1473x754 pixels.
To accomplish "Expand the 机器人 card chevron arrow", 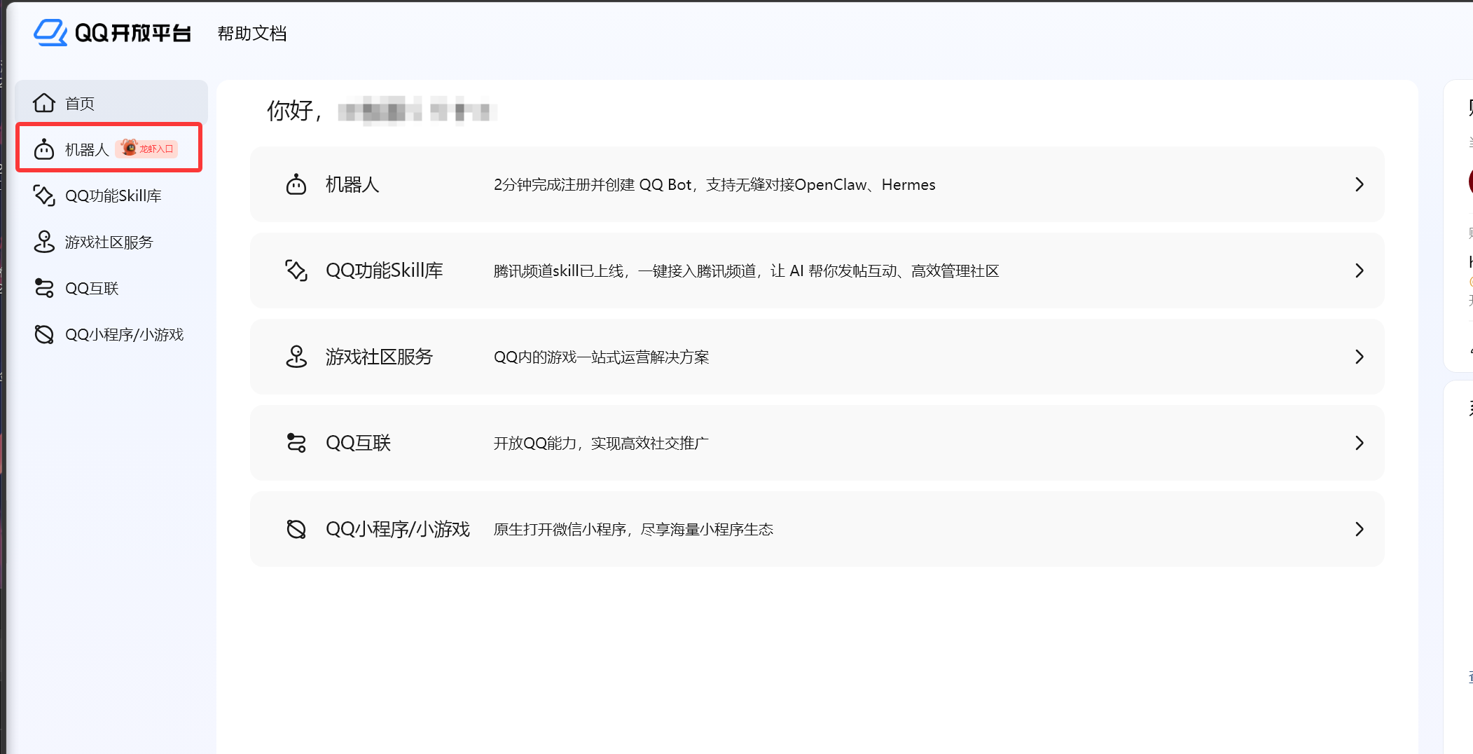I will [1360, 184].
